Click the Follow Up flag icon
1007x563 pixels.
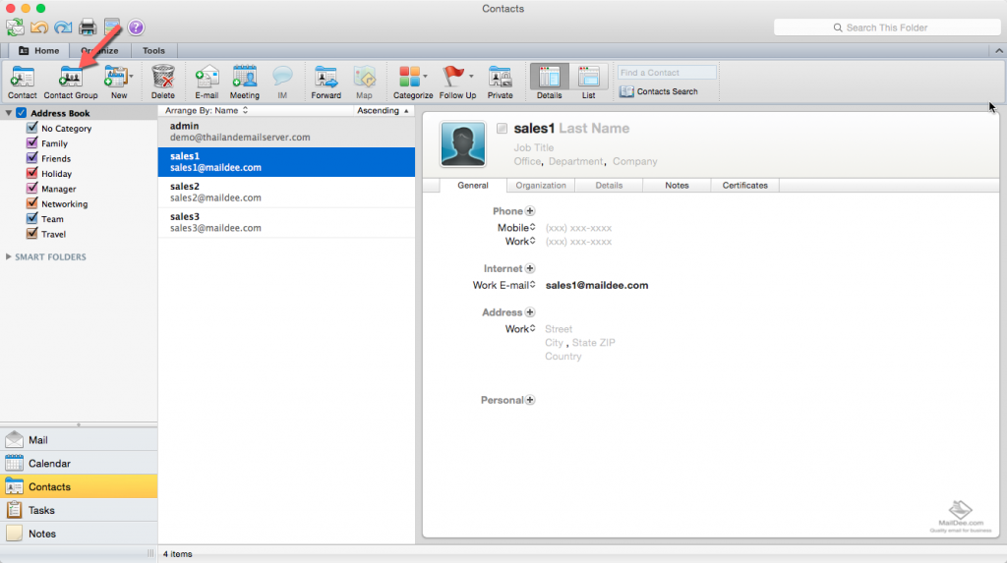coord(453,77)
